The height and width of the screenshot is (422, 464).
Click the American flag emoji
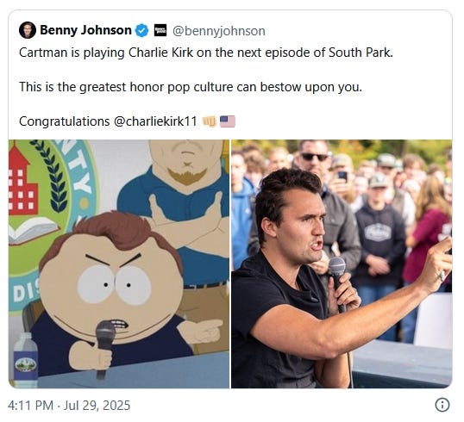(228, 121)
